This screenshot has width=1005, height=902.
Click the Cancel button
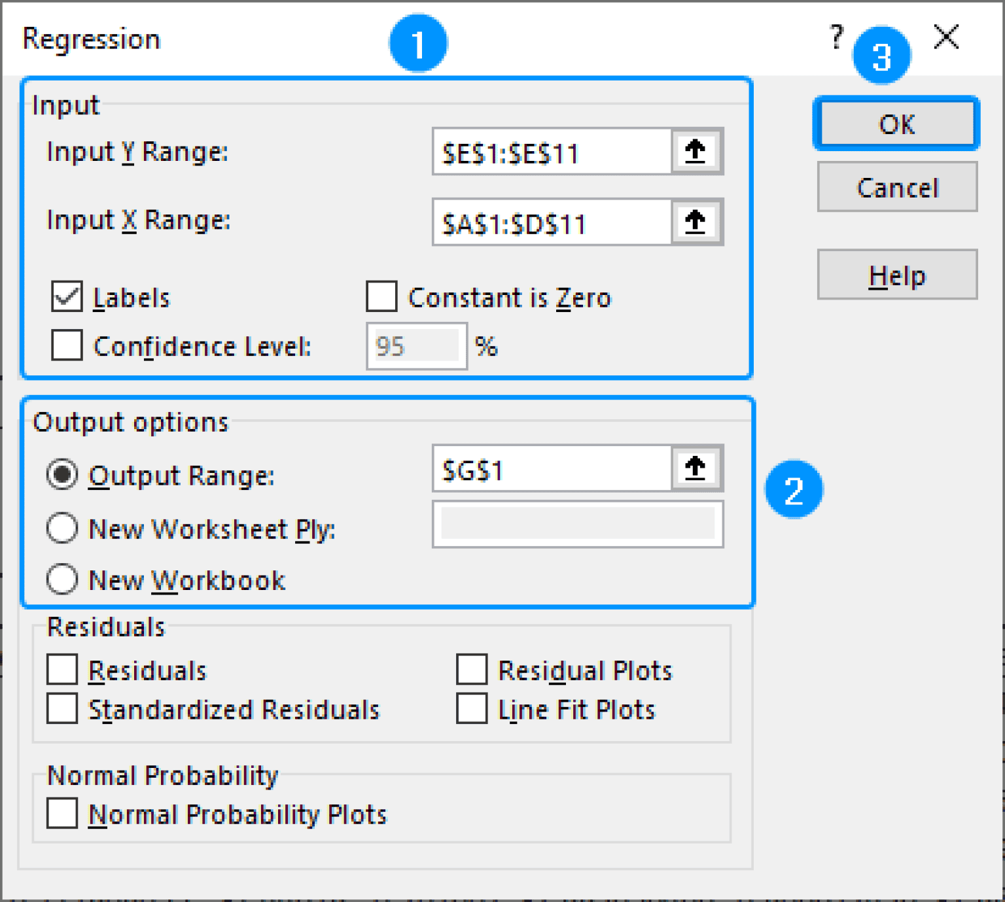point(896,188)
